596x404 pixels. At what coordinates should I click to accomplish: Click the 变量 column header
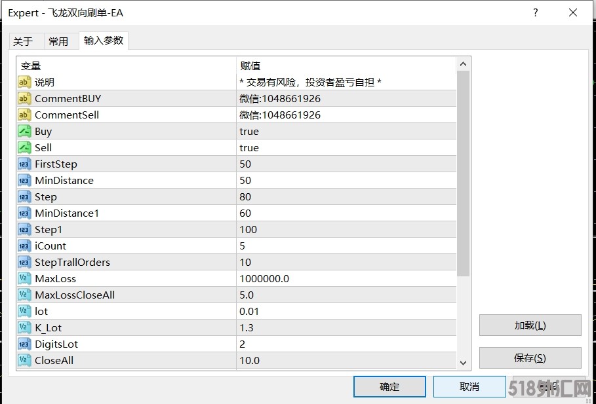(127, 65)
